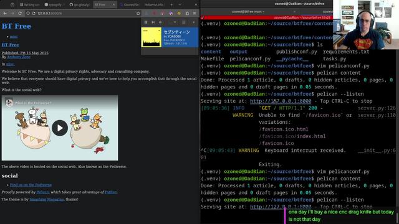Viewport: 399px width, 224px height.
Task: Switch to the tab right of BT Free
Action: [x=129, y=4]
